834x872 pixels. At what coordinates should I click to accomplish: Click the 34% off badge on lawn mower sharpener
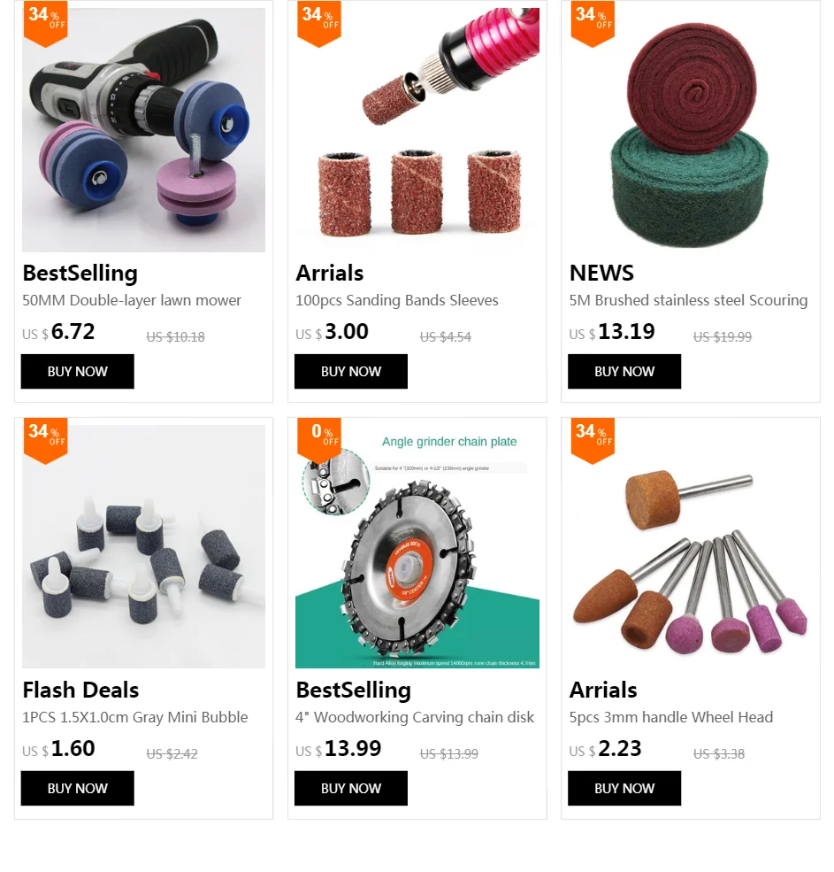[x=46, y=23]
